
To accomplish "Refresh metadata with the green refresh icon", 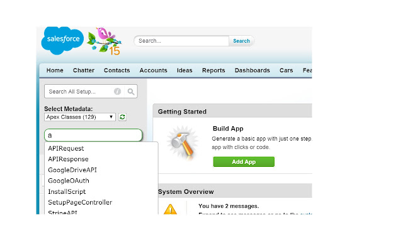I will coord(122,117).
